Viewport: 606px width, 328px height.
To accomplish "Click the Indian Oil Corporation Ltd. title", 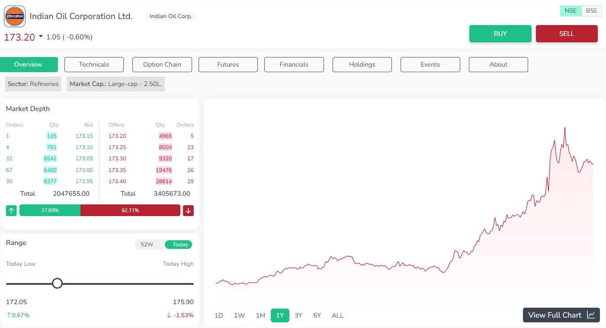I will click(x=81, y=16).
